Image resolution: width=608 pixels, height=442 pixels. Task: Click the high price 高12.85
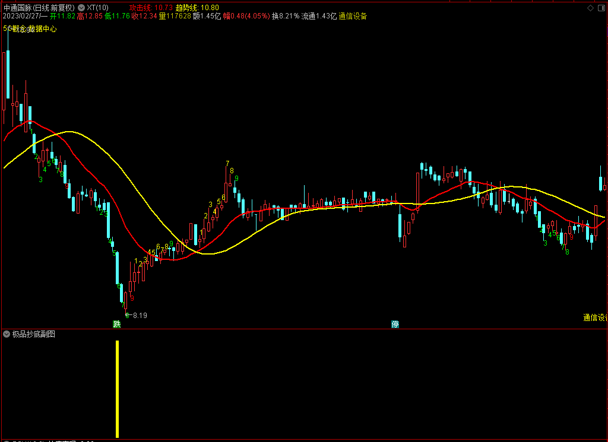(90, 16)
